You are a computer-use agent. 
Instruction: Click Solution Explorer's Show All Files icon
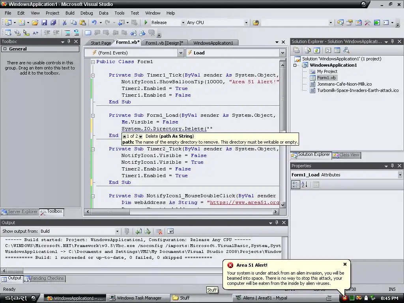tap(308, 50)
